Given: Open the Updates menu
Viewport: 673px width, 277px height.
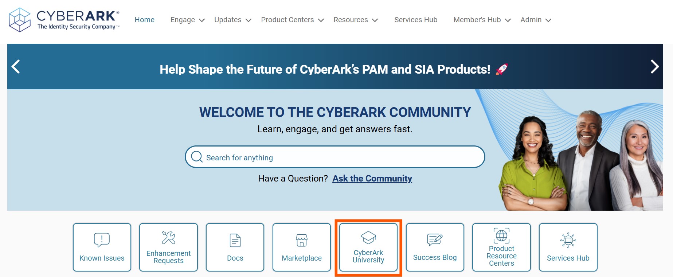Looking at the screenshot, I should pyautogui.click(x=228, y=20).
